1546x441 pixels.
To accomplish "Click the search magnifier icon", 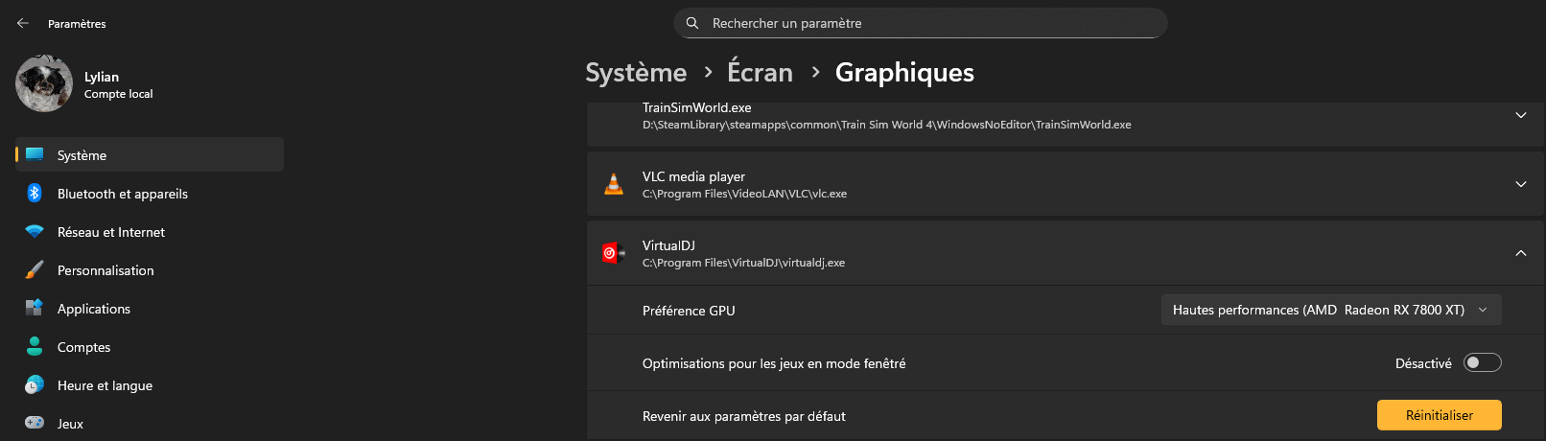I will tap(692, 23).
